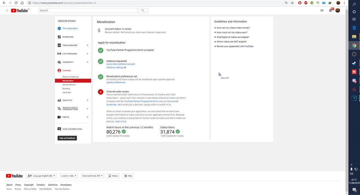Image resolution: width=360 pixels, height=195 pixels.
Task: Open the Location: India dropdown
Action: pos(69,176)
